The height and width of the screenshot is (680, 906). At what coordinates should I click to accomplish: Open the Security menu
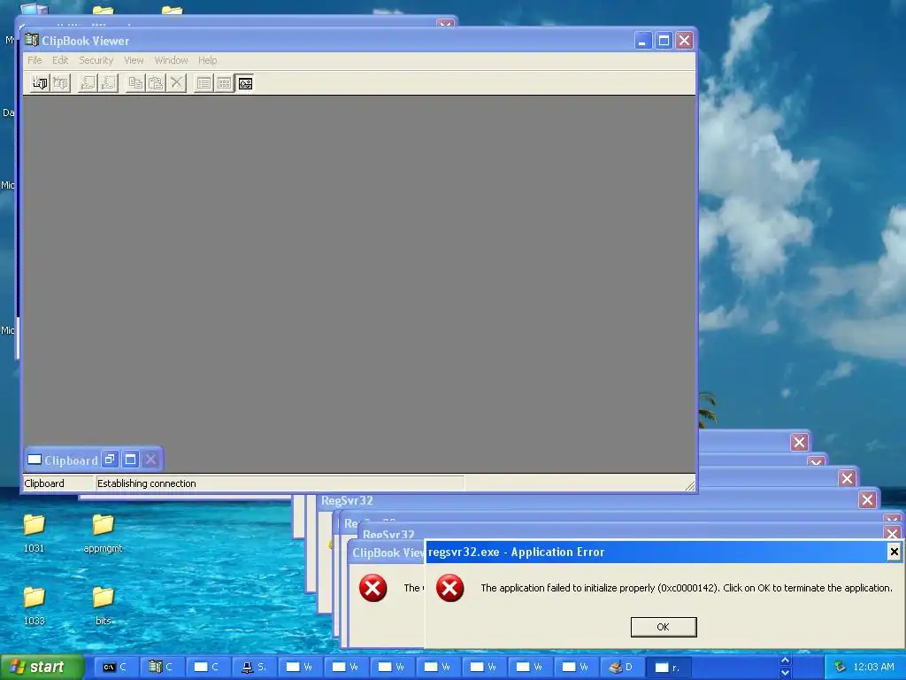pyautogui.click(x=96, y=60)
